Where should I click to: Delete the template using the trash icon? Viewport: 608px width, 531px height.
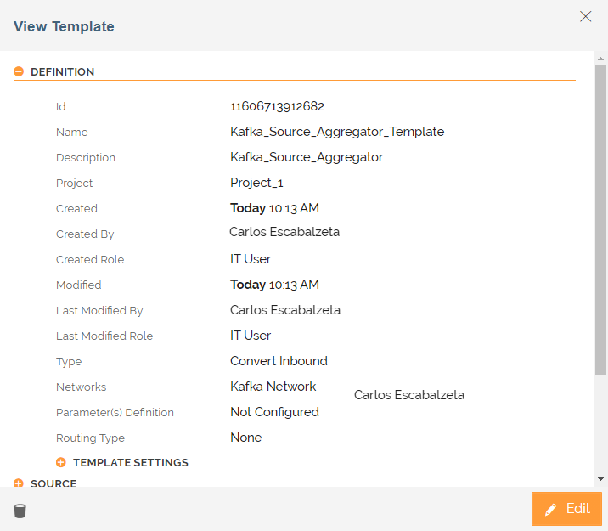click(20, 511)
